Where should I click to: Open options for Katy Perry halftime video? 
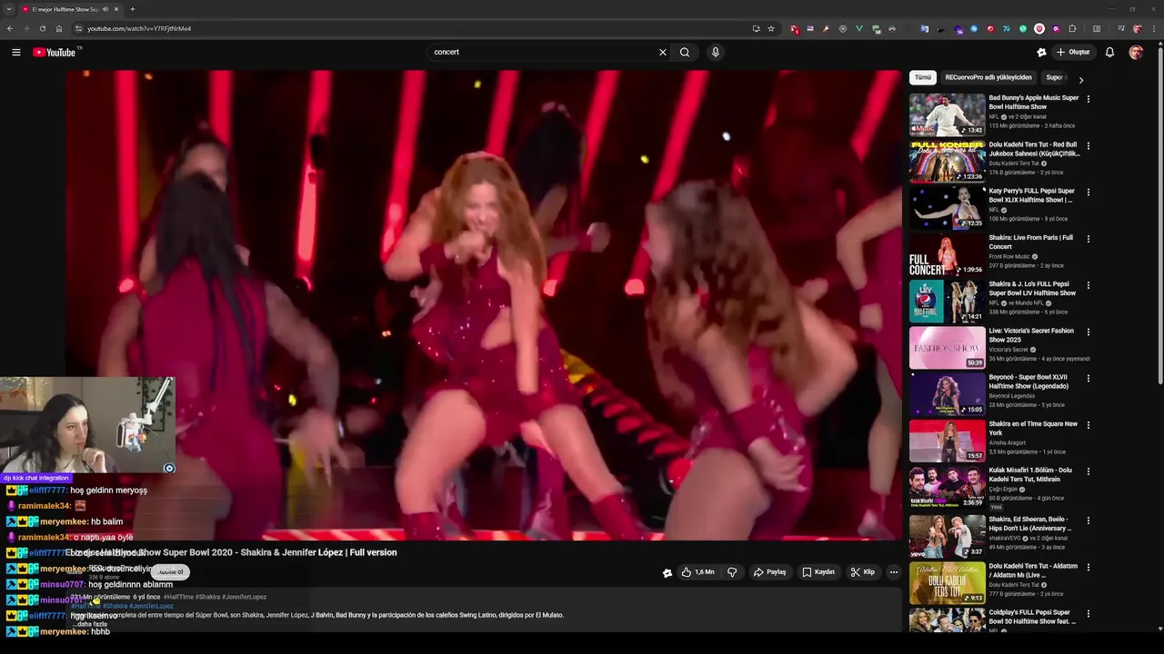pyautogui.click(x=1088, y=193)
